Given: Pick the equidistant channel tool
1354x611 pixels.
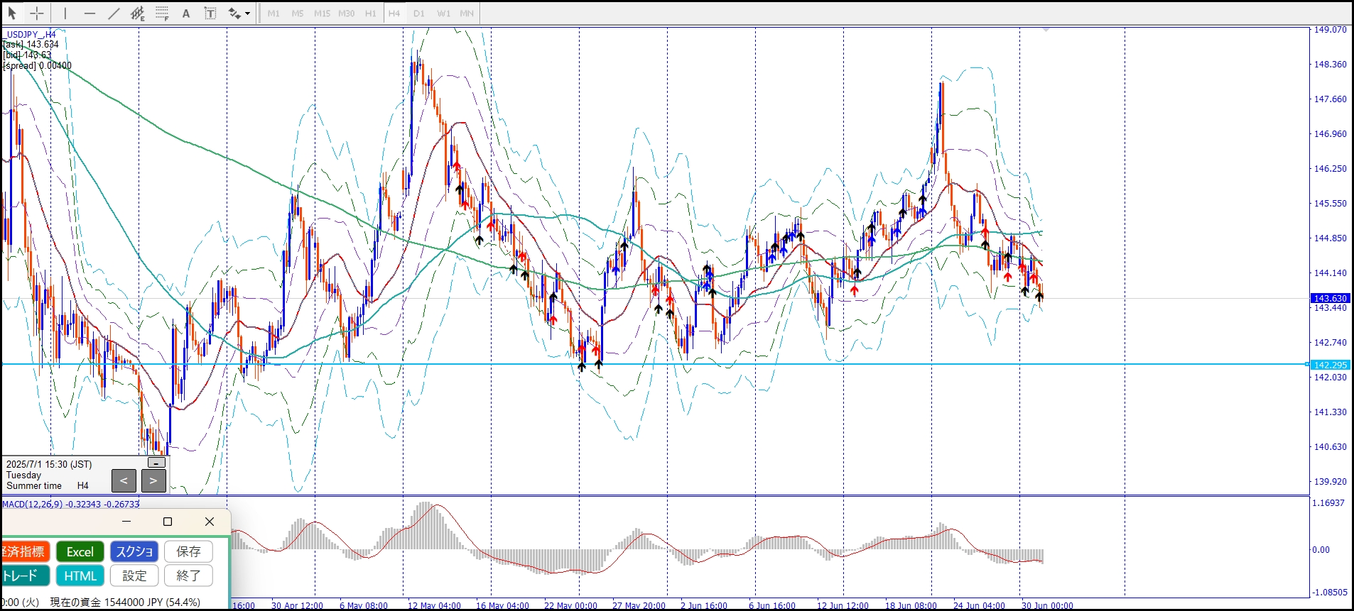Looking at the screenshot, I should click(x=138, y=13).
